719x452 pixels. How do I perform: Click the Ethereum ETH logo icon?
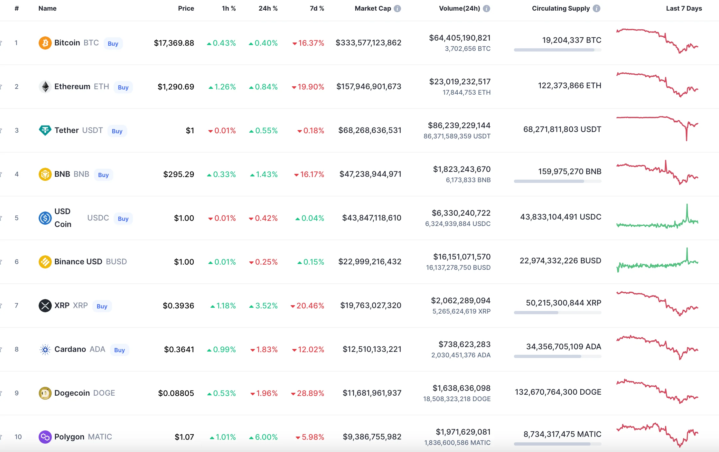tap(45, 86)
